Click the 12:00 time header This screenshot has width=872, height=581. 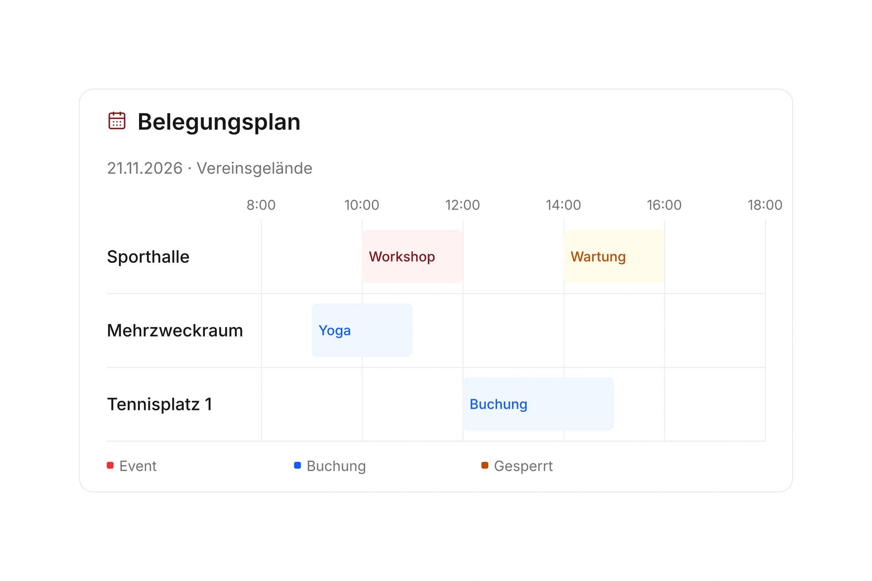[463, 205]
